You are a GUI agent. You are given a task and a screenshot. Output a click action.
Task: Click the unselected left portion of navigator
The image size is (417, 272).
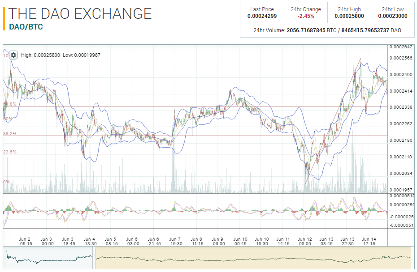point(49,257)
